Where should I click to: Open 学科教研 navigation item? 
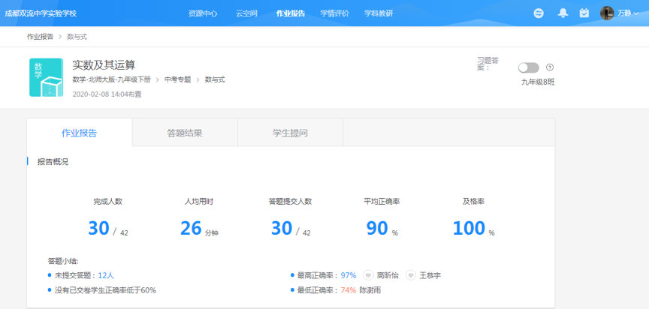379,13
